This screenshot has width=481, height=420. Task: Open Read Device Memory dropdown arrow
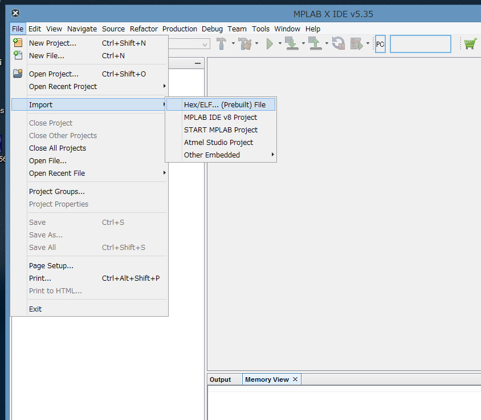327,43
